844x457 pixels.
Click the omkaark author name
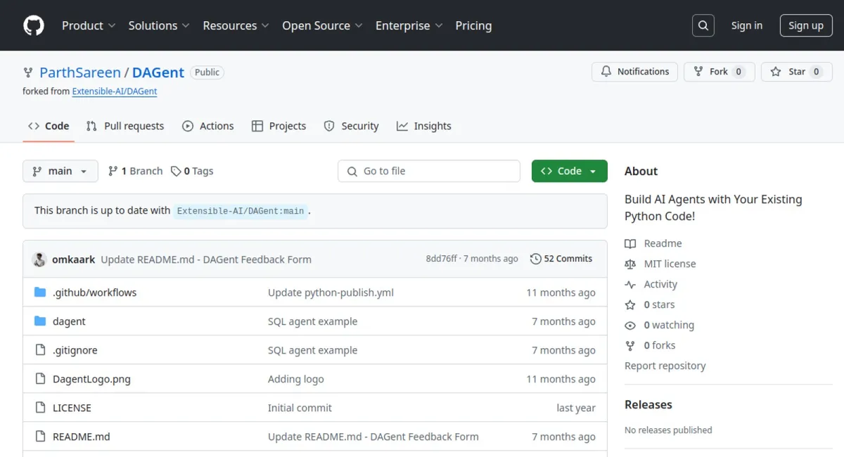[73, 259]
